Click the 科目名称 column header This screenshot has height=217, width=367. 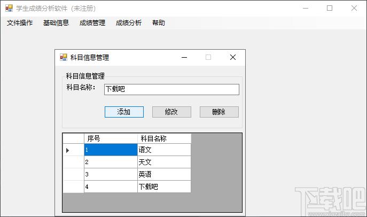(x=165, y=138)
